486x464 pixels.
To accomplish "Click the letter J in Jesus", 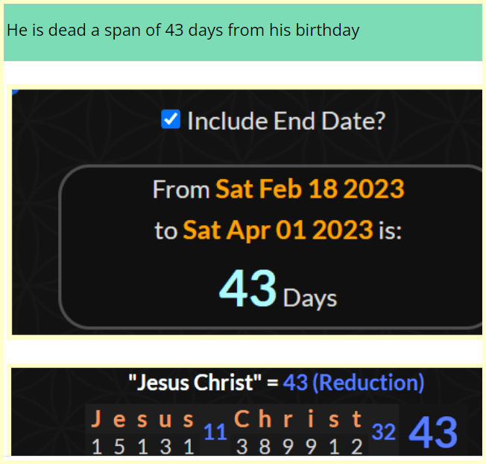I will coord(98,421).
